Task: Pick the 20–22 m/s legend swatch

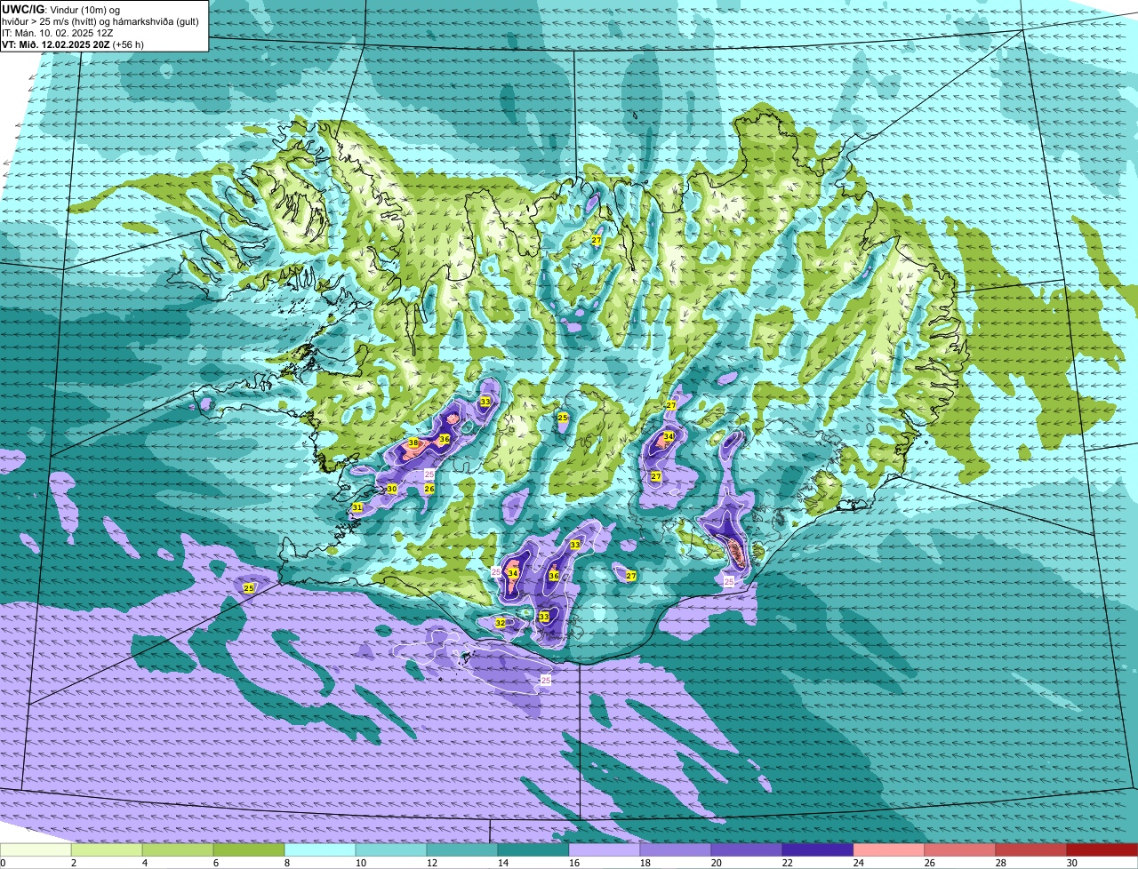Action: coord(747,849)
